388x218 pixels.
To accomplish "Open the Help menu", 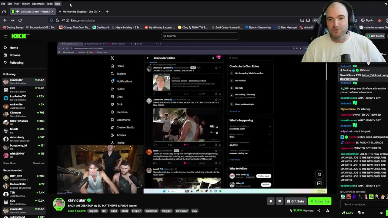I will point(58,4).
